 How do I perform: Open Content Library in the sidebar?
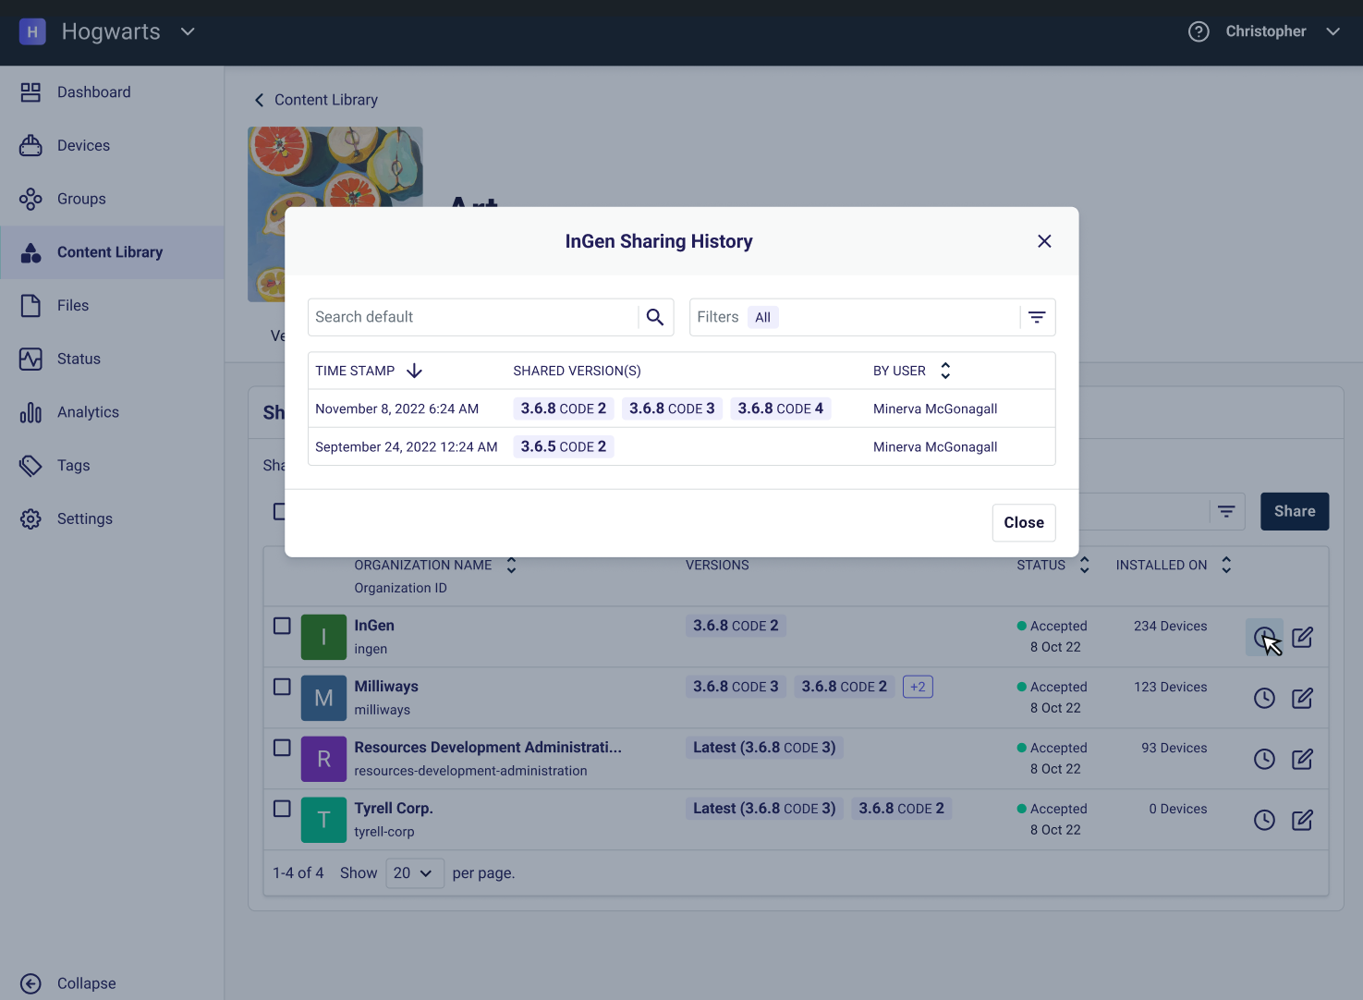click(110, 252)
